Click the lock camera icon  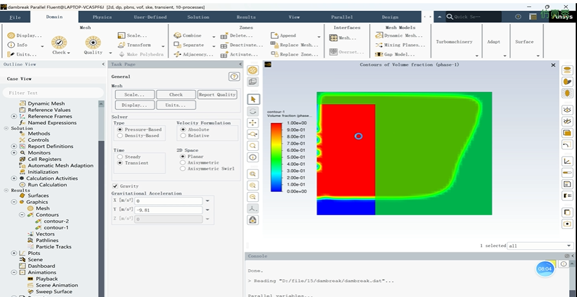[253, 220]
